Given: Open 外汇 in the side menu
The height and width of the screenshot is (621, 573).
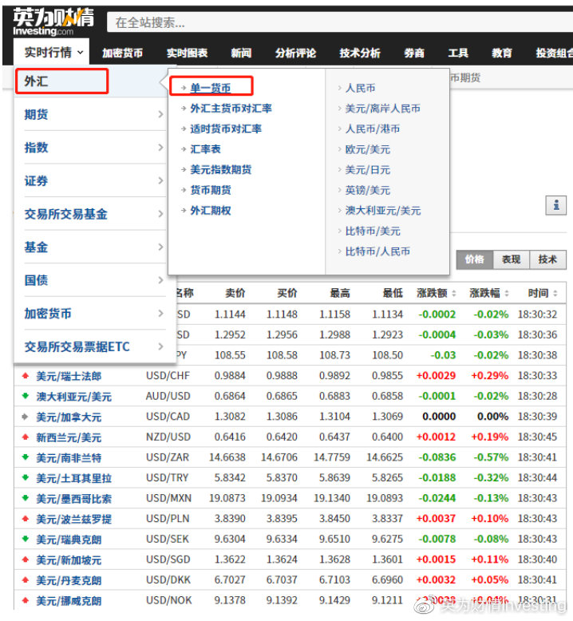Looking at the screenshot, I should (61, 81).
